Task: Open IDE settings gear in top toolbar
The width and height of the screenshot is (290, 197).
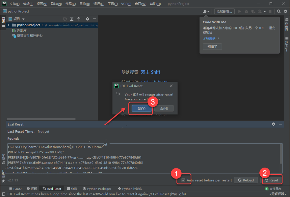Action: [286, 12]
